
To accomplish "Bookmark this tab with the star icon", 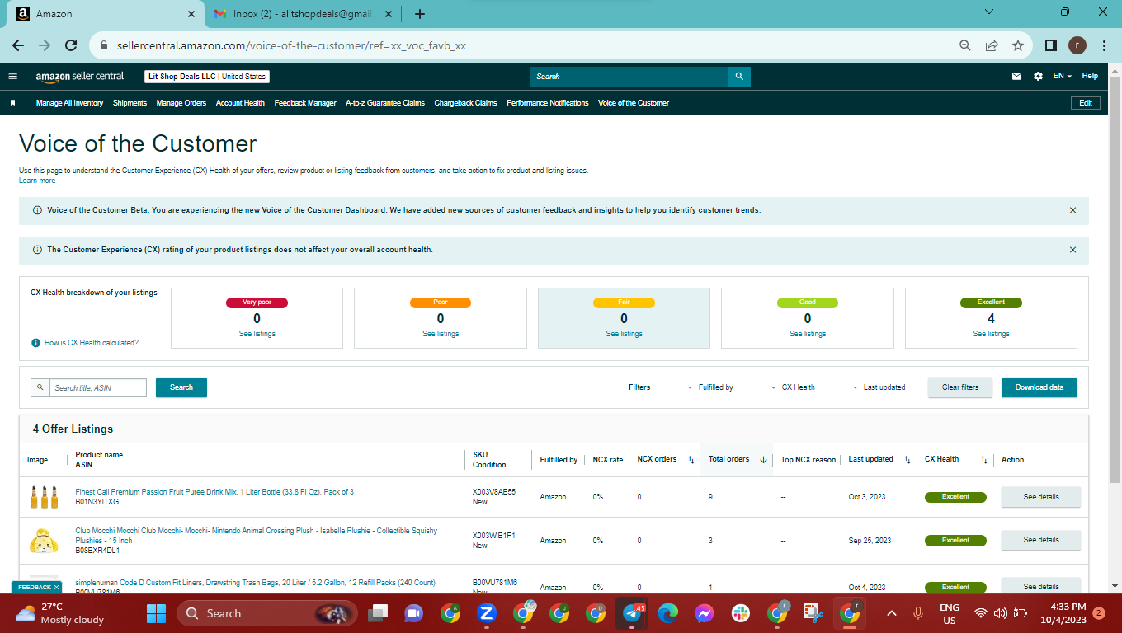I will pyautogui.click(x=1018, y=46).
